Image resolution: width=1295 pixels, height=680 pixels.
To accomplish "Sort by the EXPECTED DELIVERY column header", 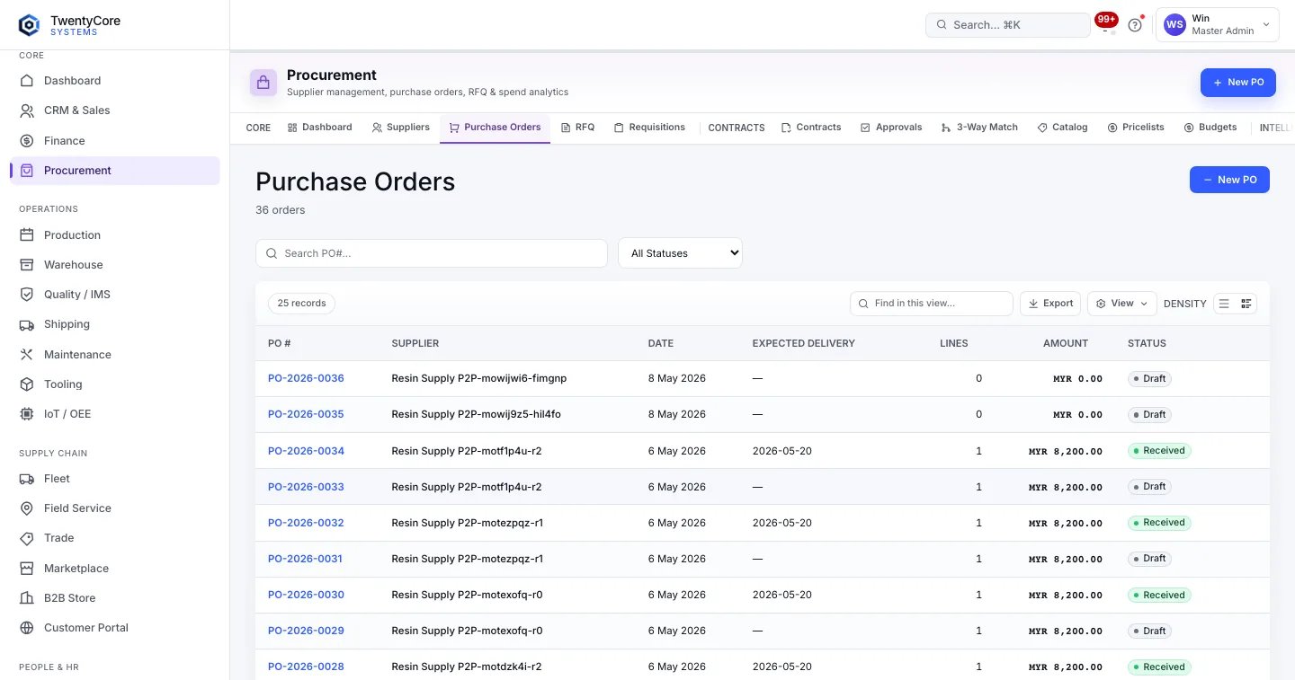I will [804, 343].
